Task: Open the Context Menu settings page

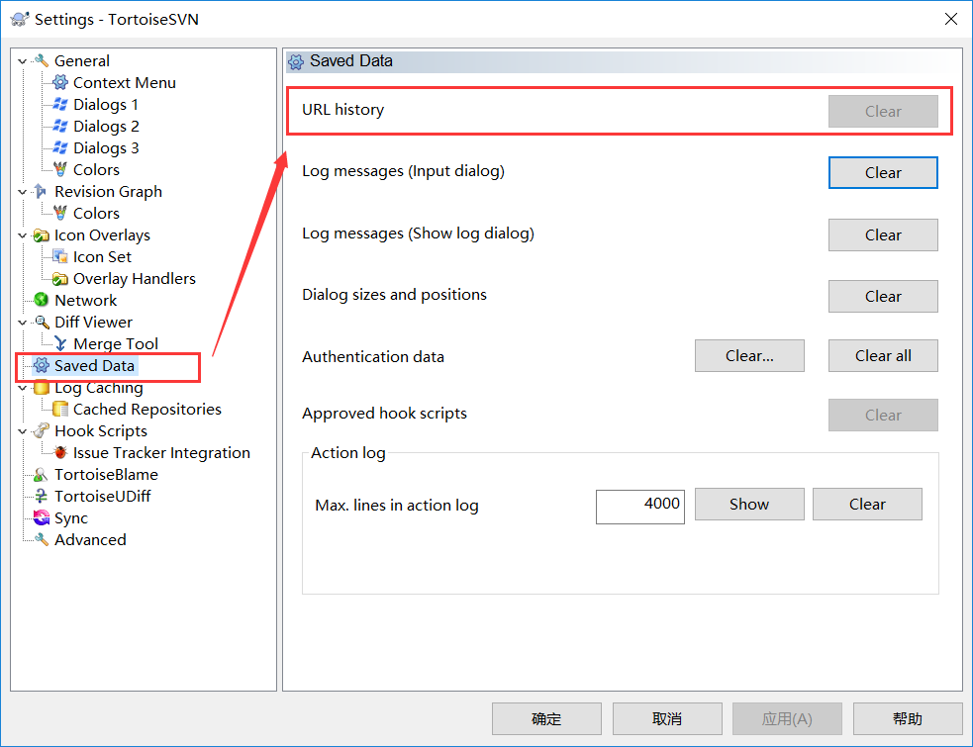Action: [x=124, y=82]
